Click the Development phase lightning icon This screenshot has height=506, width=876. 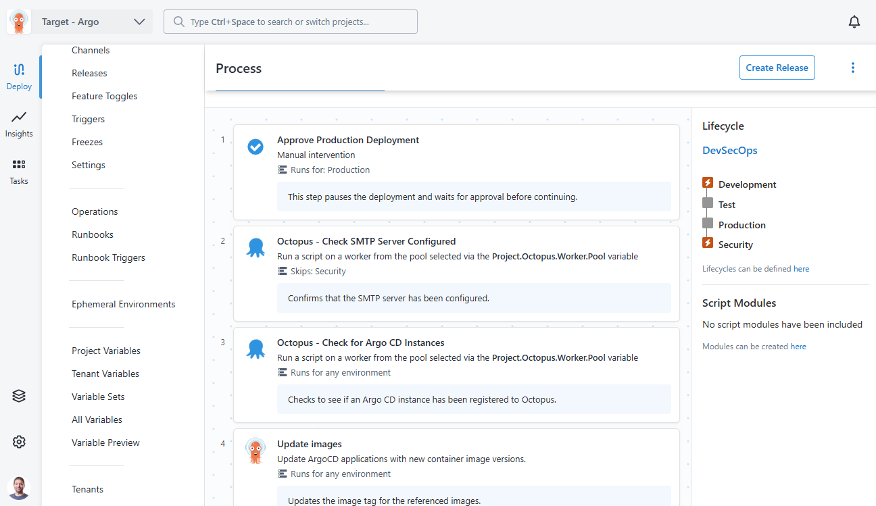click(x=708, y=182)
